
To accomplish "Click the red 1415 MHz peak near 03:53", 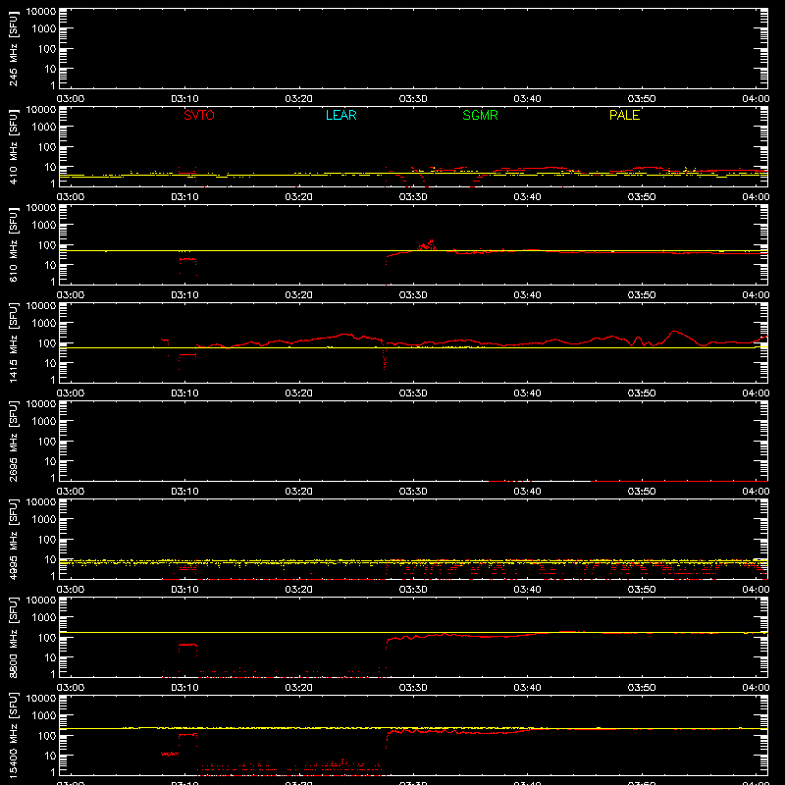I will coord(674,332).
